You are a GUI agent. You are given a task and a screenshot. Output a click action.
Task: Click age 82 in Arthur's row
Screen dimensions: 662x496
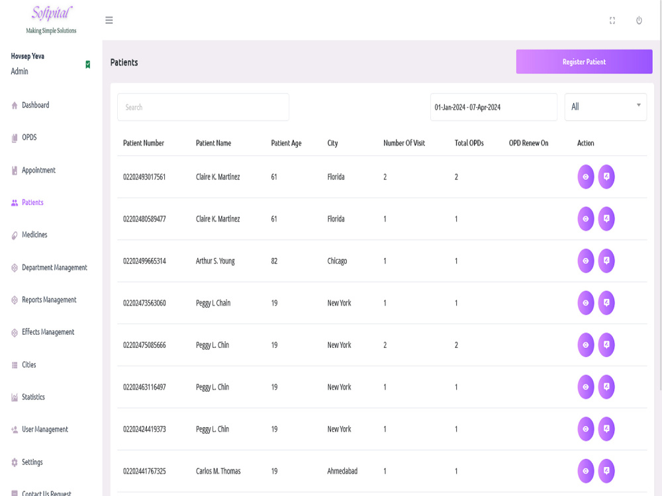(274, 261)
